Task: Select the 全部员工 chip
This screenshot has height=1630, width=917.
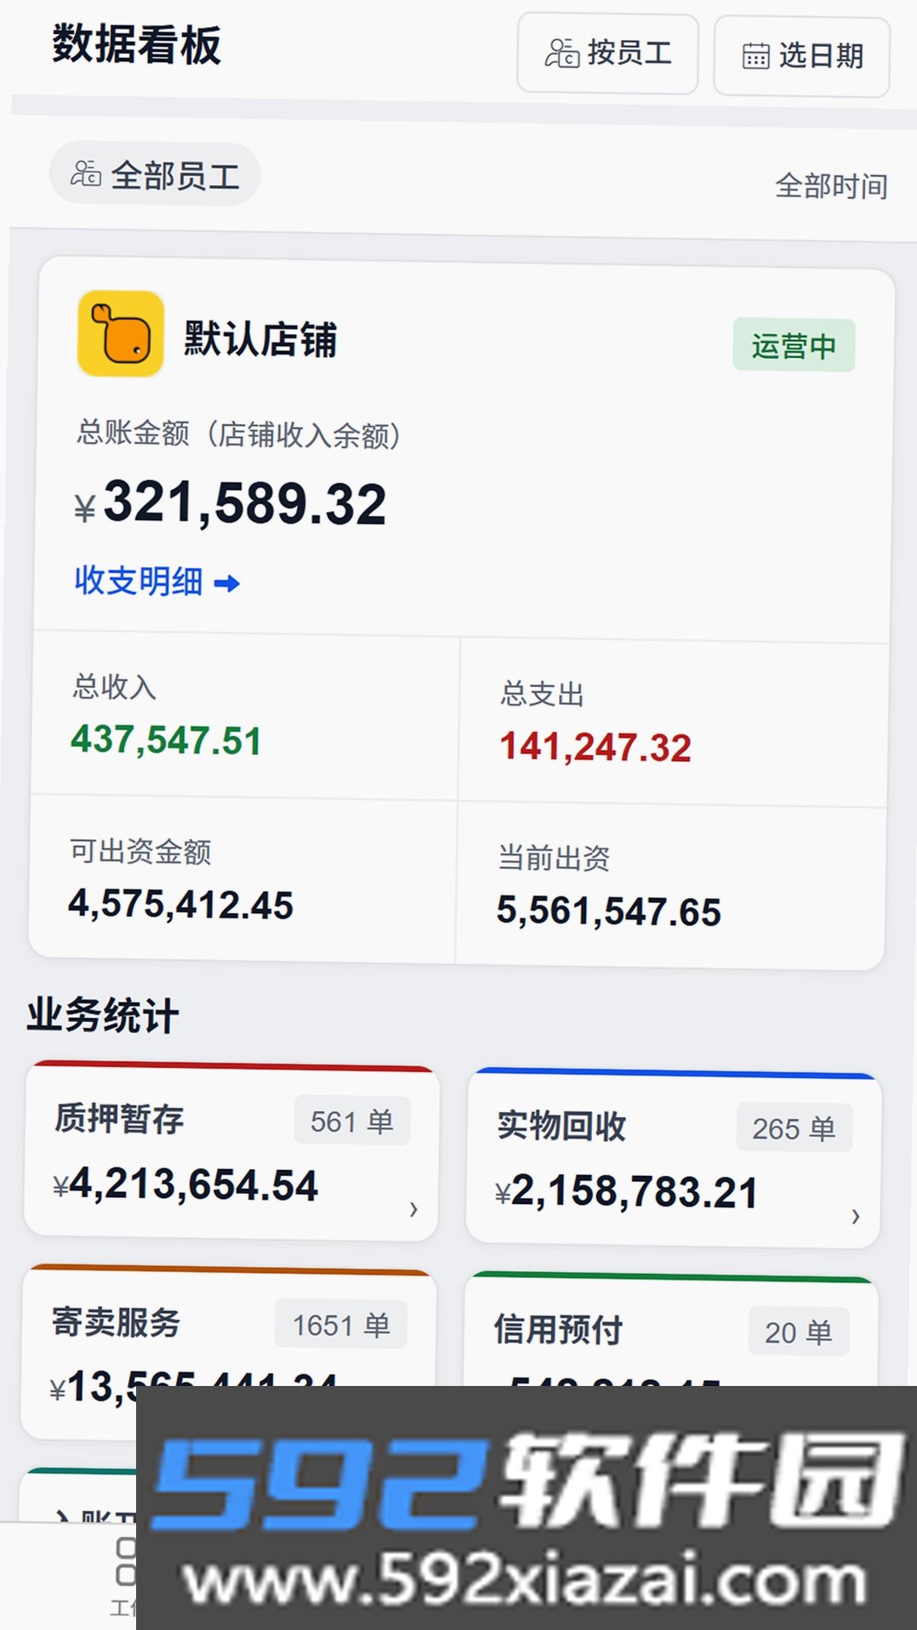Action: coord(155,174)
